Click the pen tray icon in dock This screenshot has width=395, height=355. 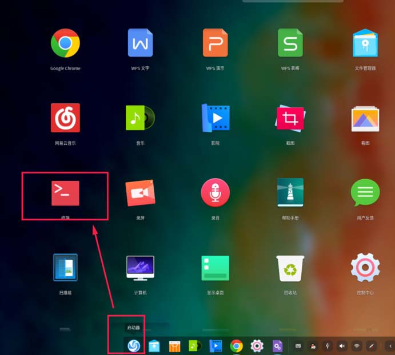tap(372, 346)
